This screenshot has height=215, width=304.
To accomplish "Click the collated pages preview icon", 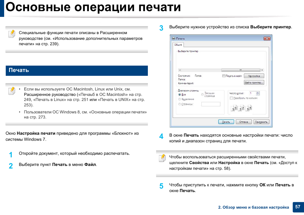I will tap(241, 108).
